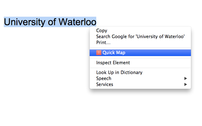Click the Speech menu label
This screenshot has width=202, height=126.
point(104,78)
